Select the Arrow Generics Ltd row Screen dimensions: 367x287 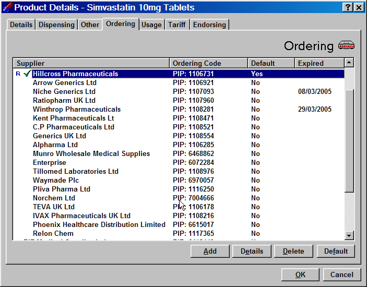65,82
